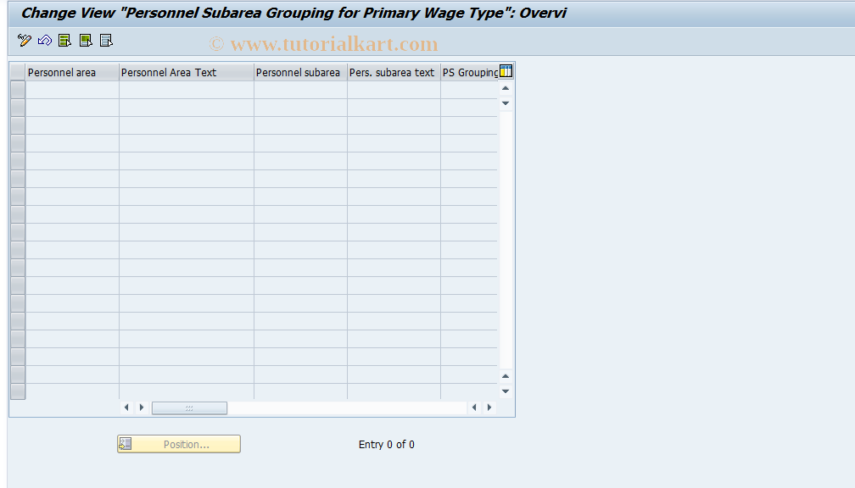Click the down arrow at top of vertical scrollbar

click(506, 103)
